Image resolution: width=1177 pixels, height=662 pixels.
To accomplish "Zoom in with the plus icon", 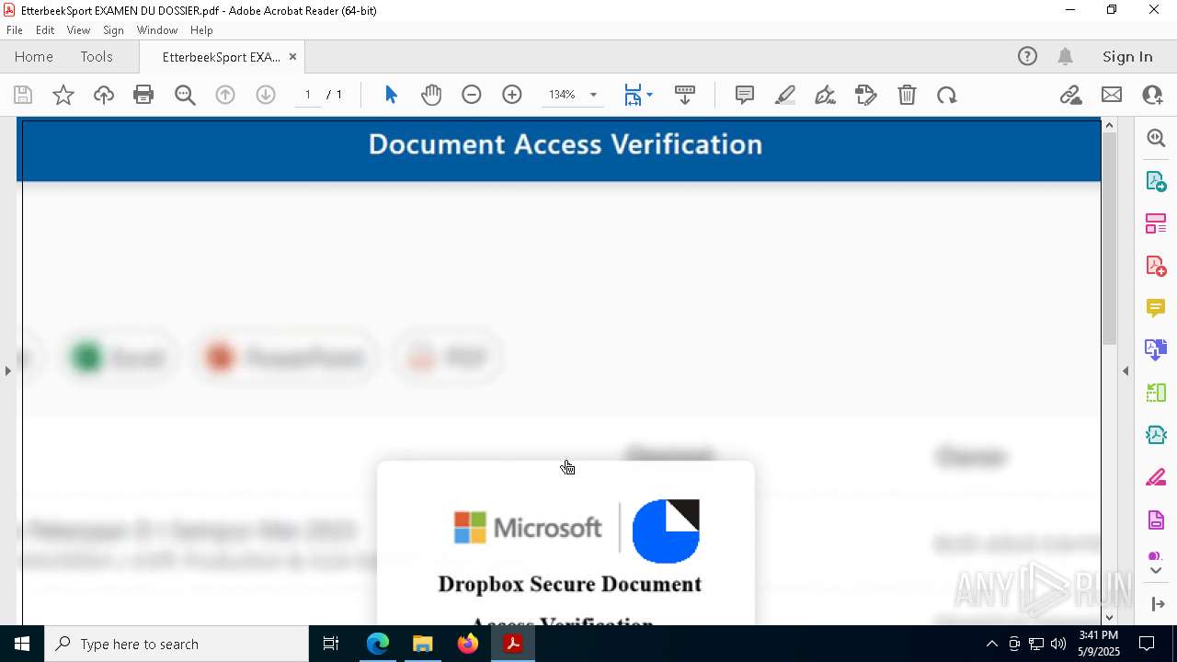I will point(512,95).
